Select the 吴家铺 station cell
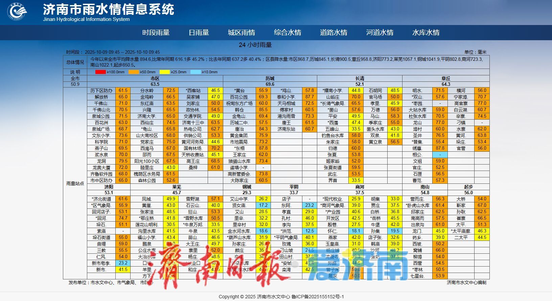This screenshot has width=552, height=301. 193,97
